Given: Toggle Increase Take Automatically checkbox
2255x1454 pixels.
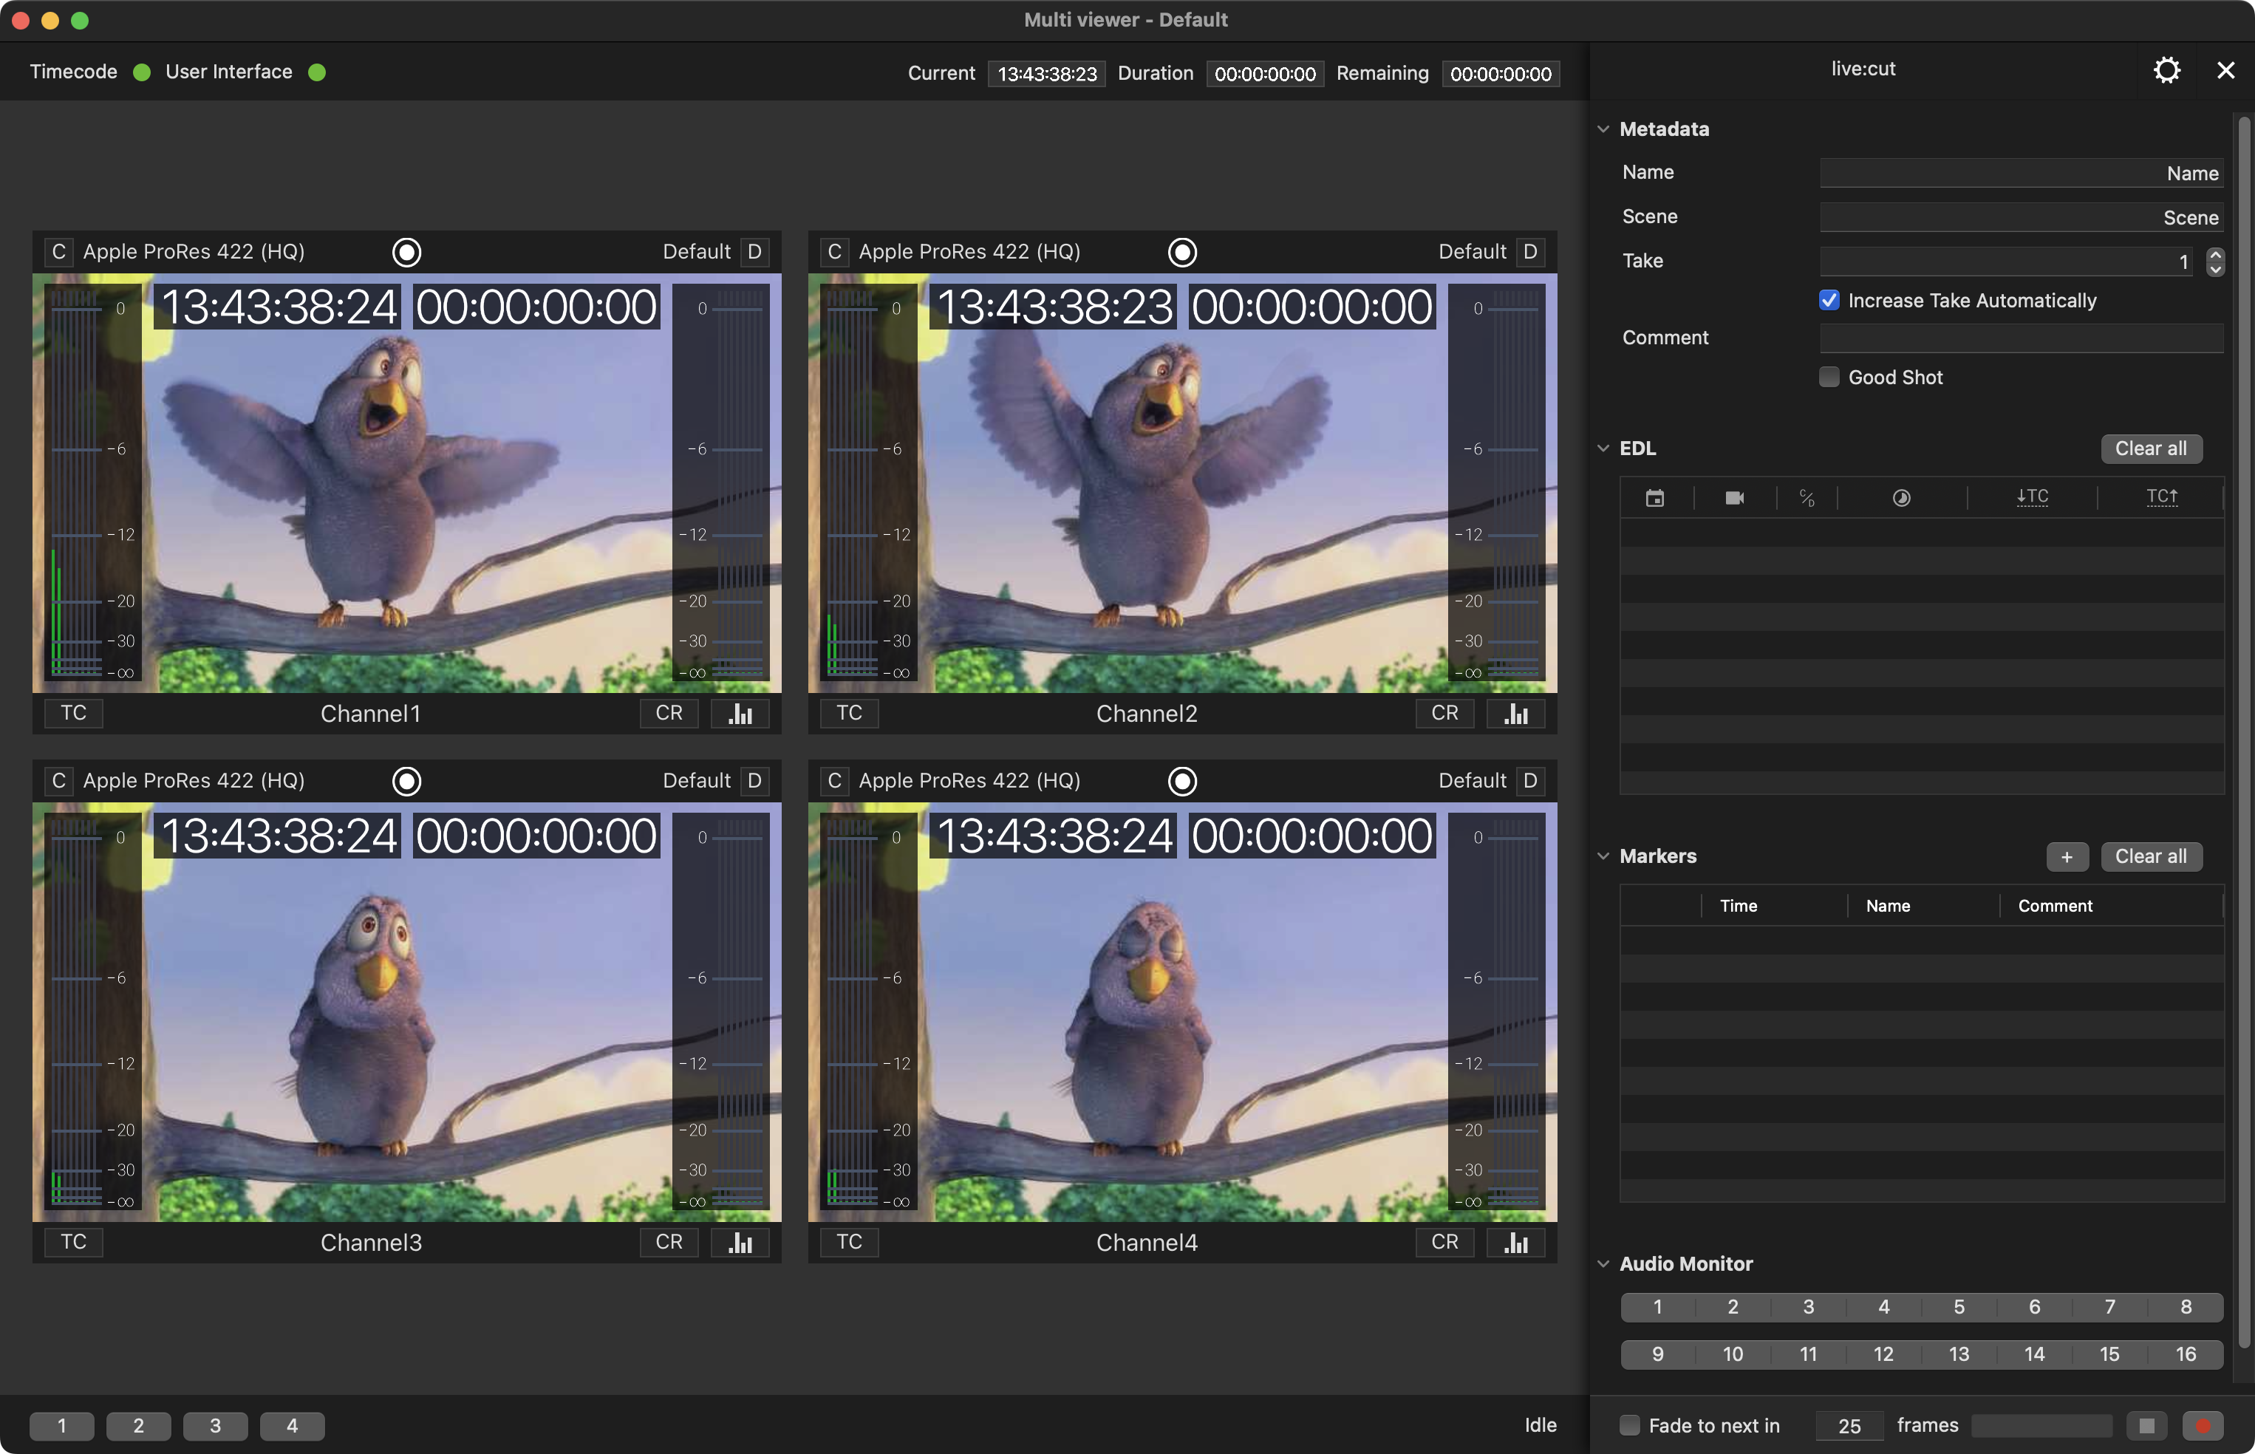Looking at the screenshot, I should click(1829, 300).
